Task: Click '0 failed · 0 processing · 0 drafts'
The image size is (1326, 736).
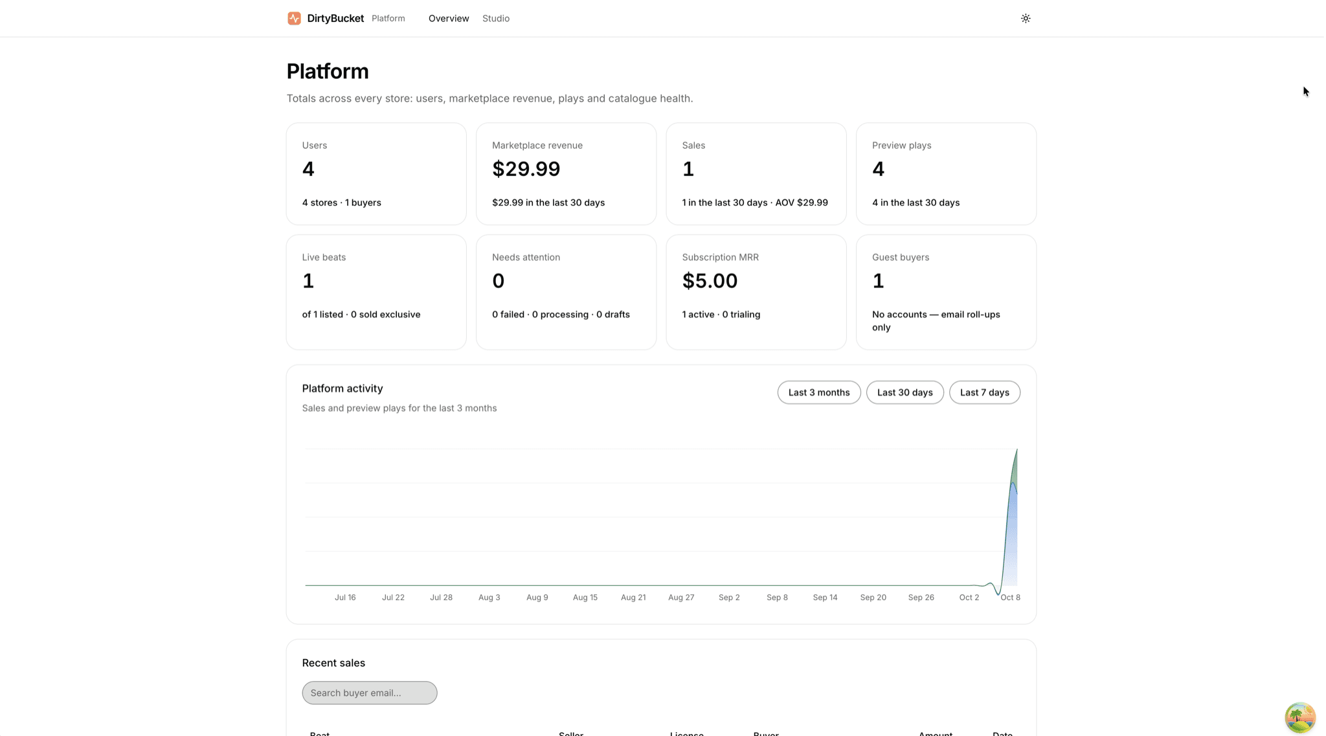Action: tap(561, 315)
